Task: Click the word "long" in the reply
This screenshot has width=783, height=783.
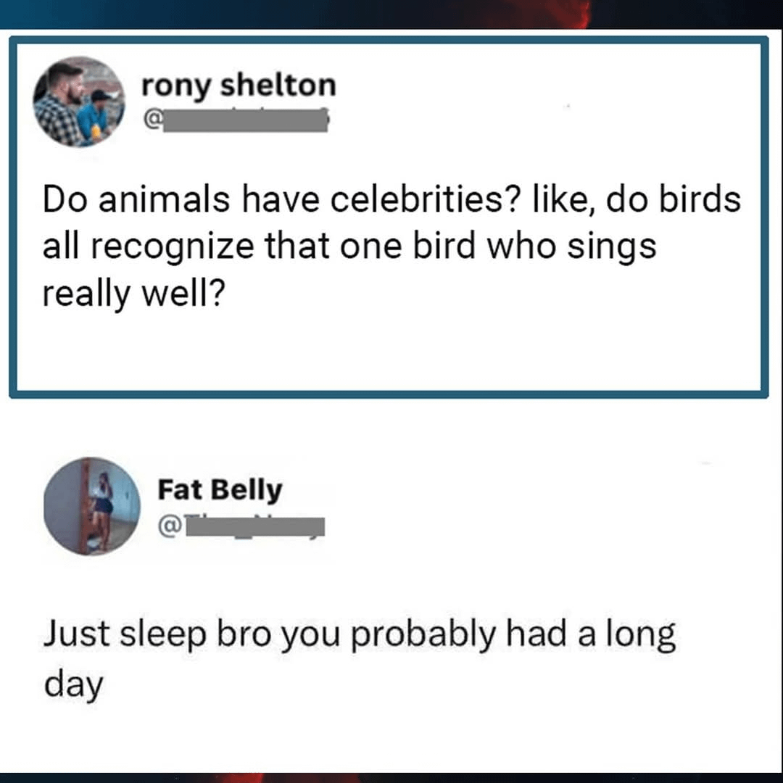Action: tap(638, 636)
